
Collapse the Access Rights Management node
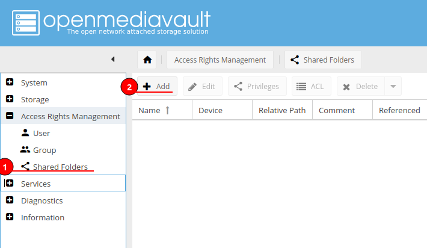(10, 116)
